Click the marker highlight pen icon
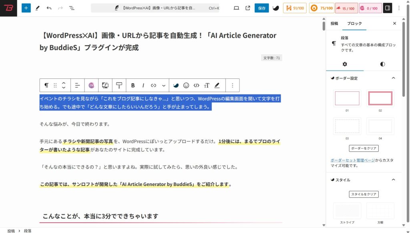The image size is (410, 233). point(217,85)
